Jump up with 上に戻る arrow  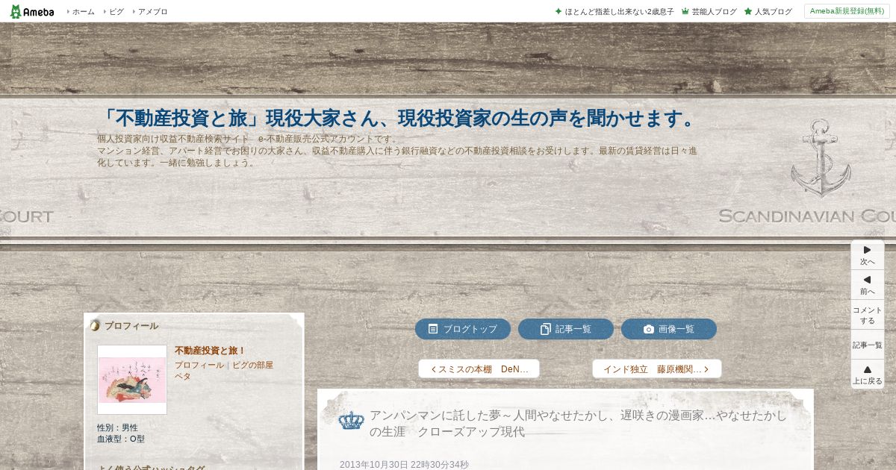868,375
